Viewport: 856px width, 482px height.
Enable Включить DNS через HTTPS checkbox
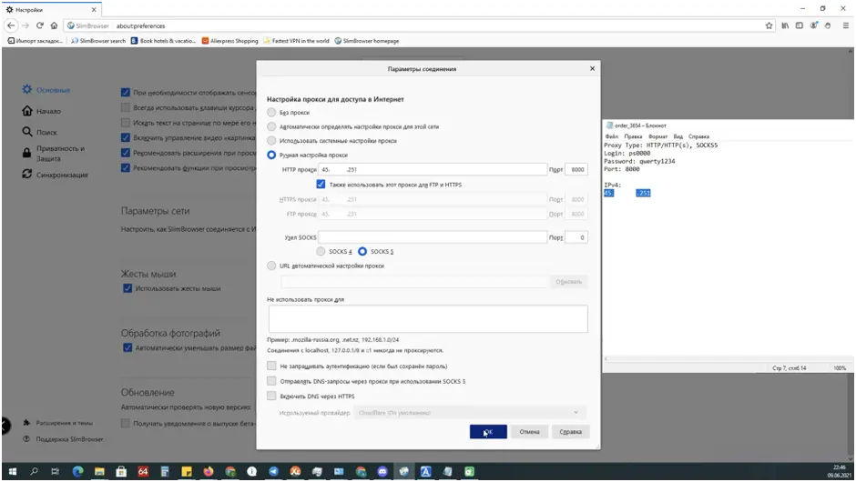271,396
